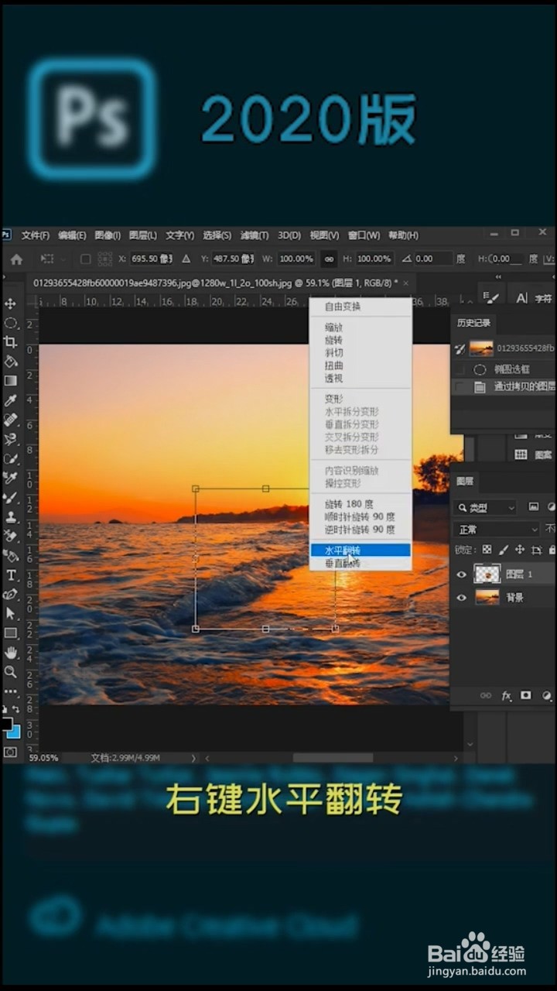The image size is (557, 991).
Task: Select the Hand tool
Action: point(11,653)
